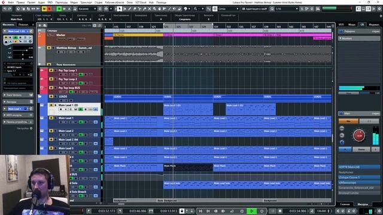Open the Файл menu

11,2
